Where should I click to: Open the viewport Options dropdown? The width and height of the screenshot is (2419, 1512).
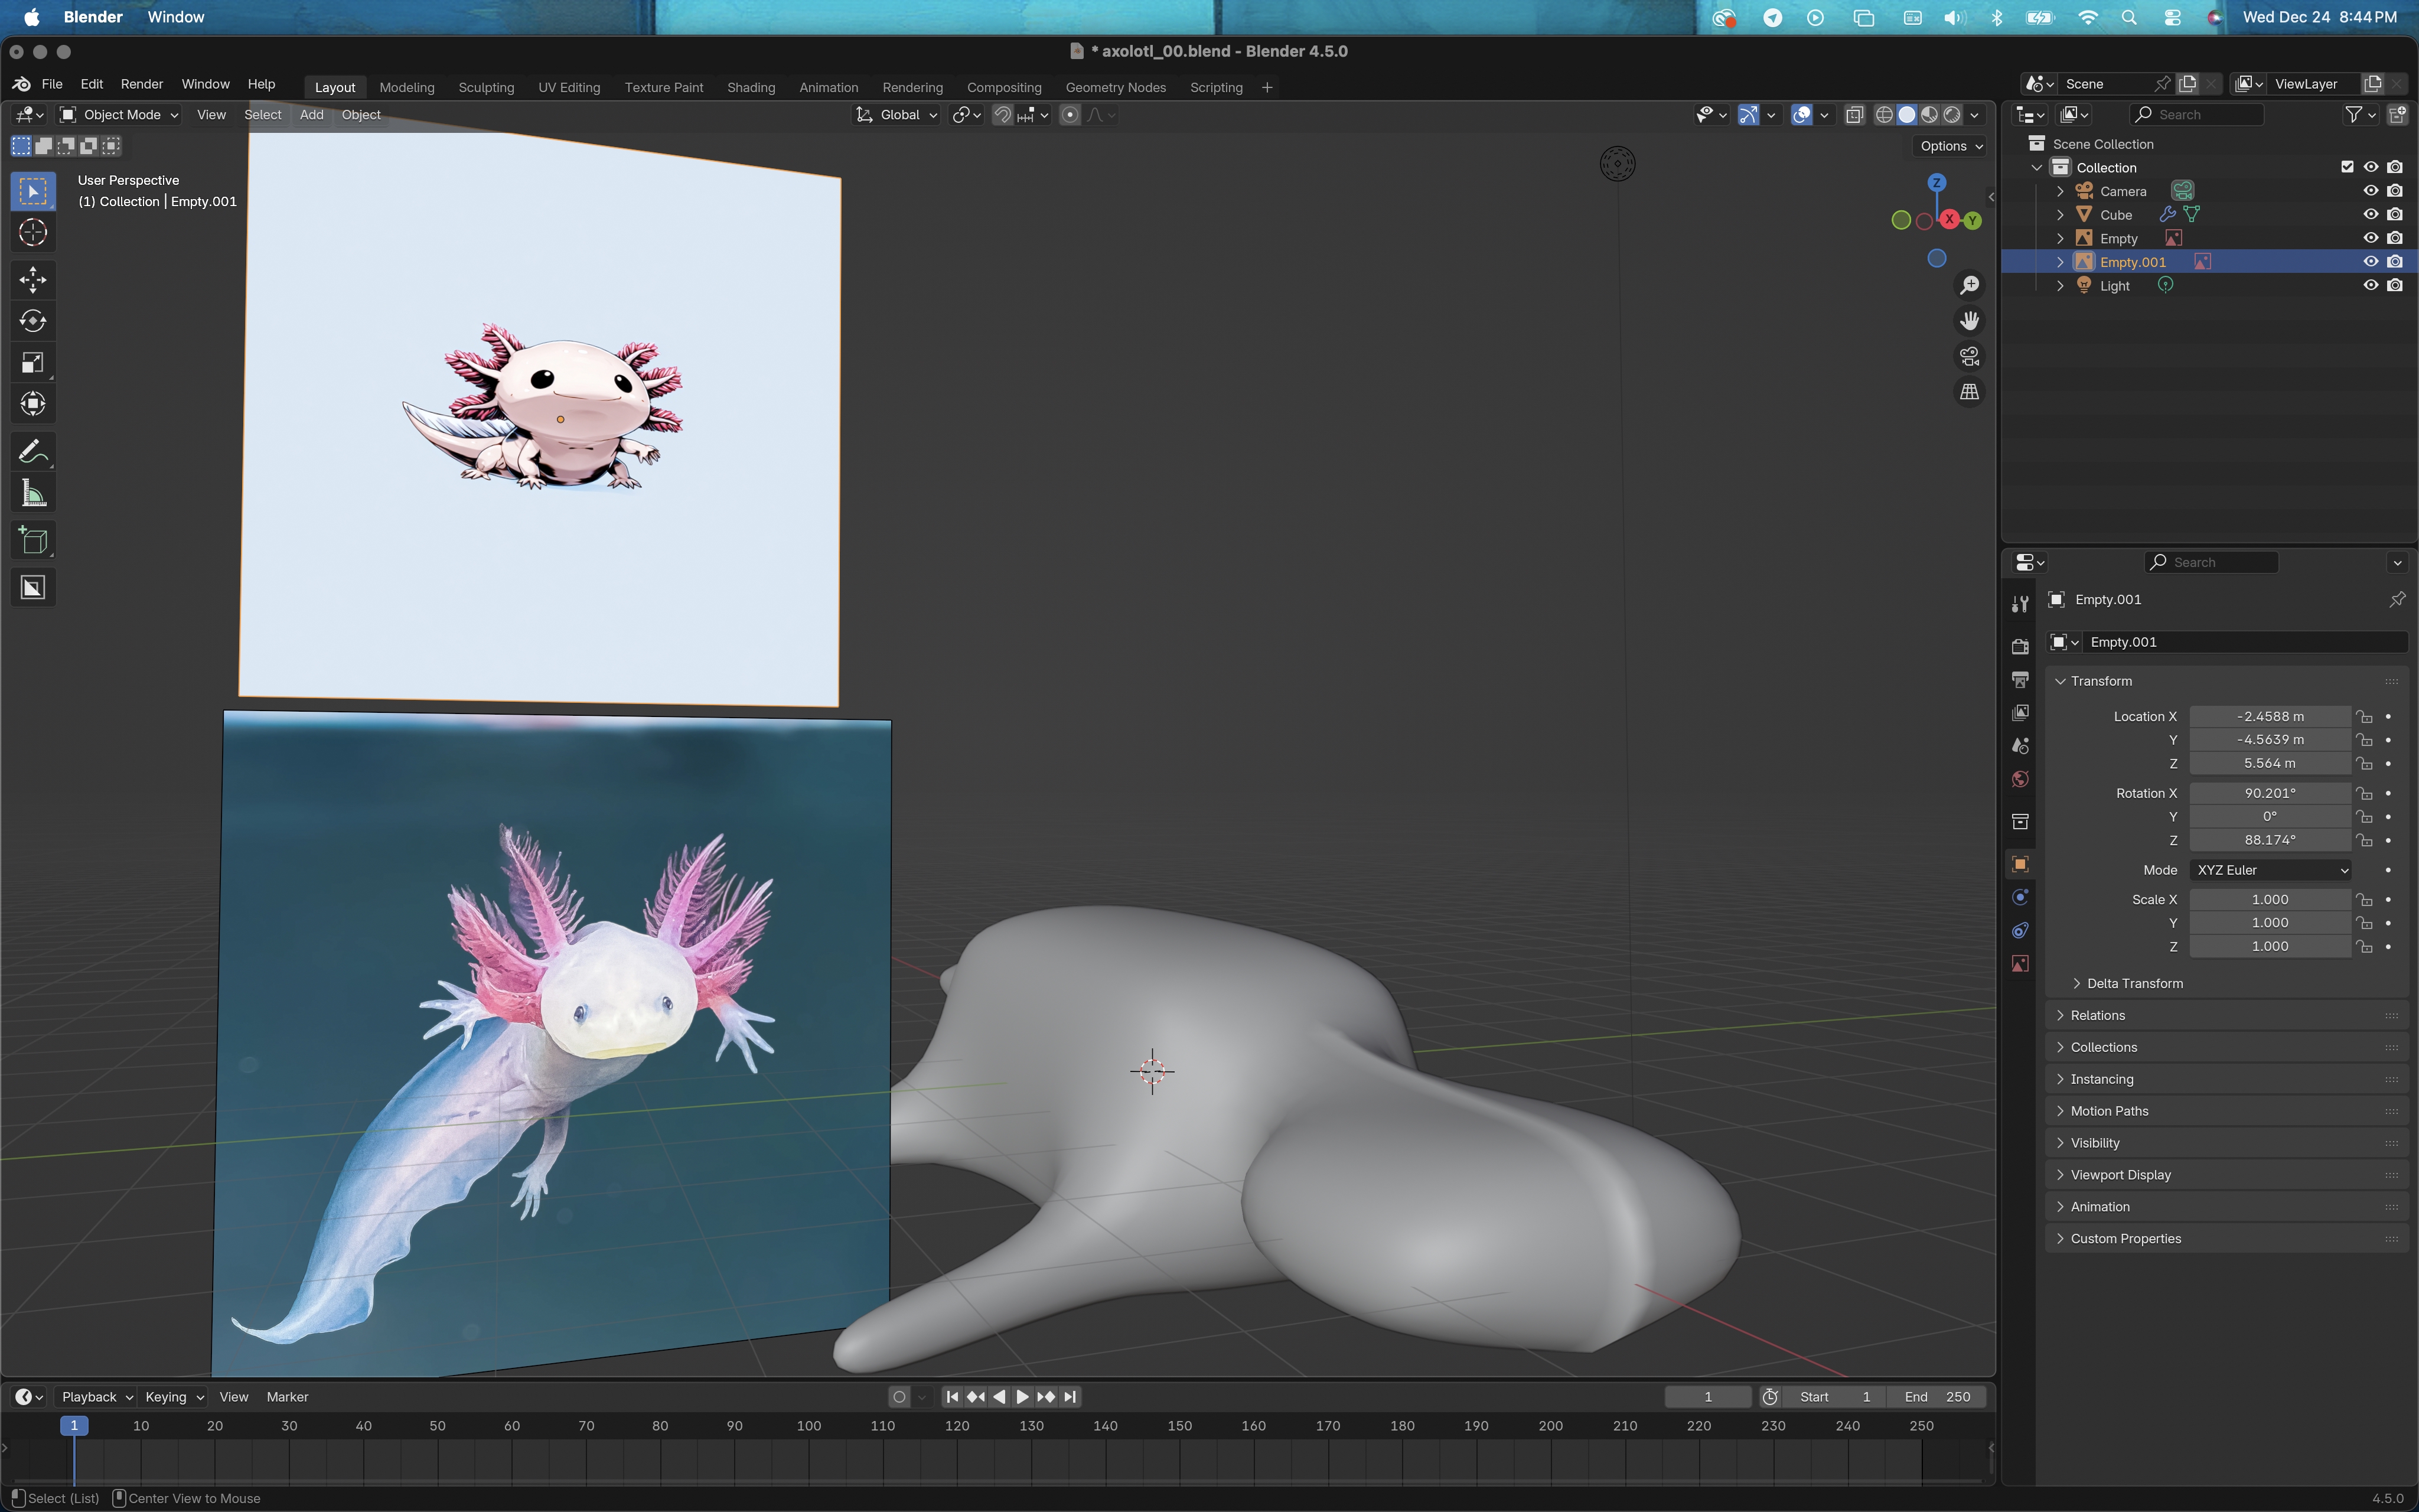tap(1950, 146)
